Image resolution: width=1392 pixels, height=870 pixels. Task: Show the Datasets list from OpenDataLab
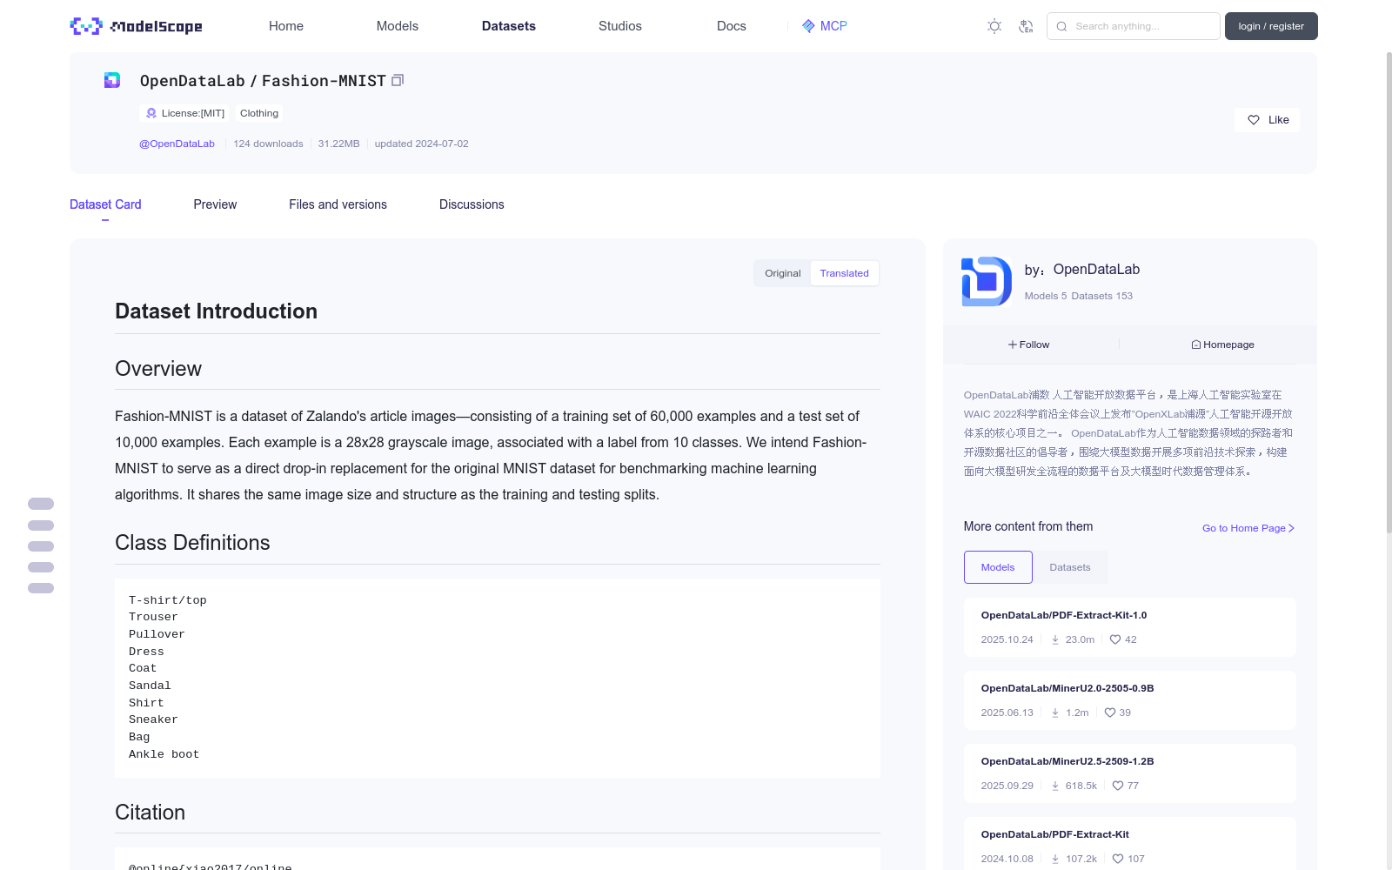pos(1070,567)
